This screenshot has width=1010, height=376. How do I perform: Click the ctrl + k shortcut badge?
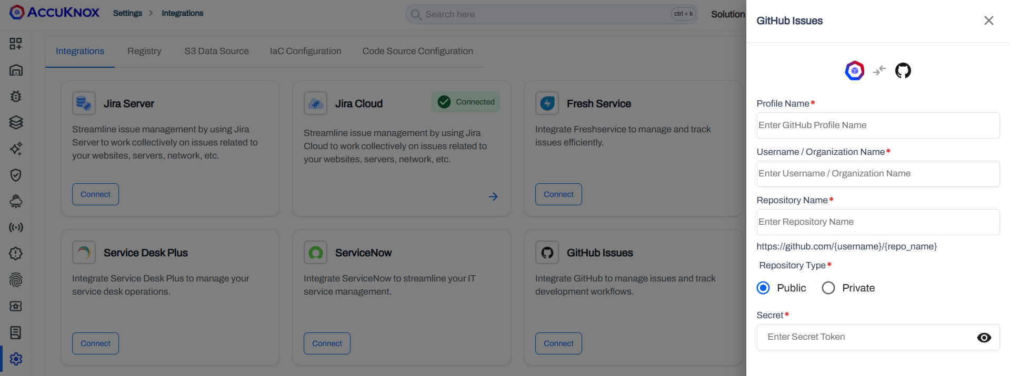[684, 14]
